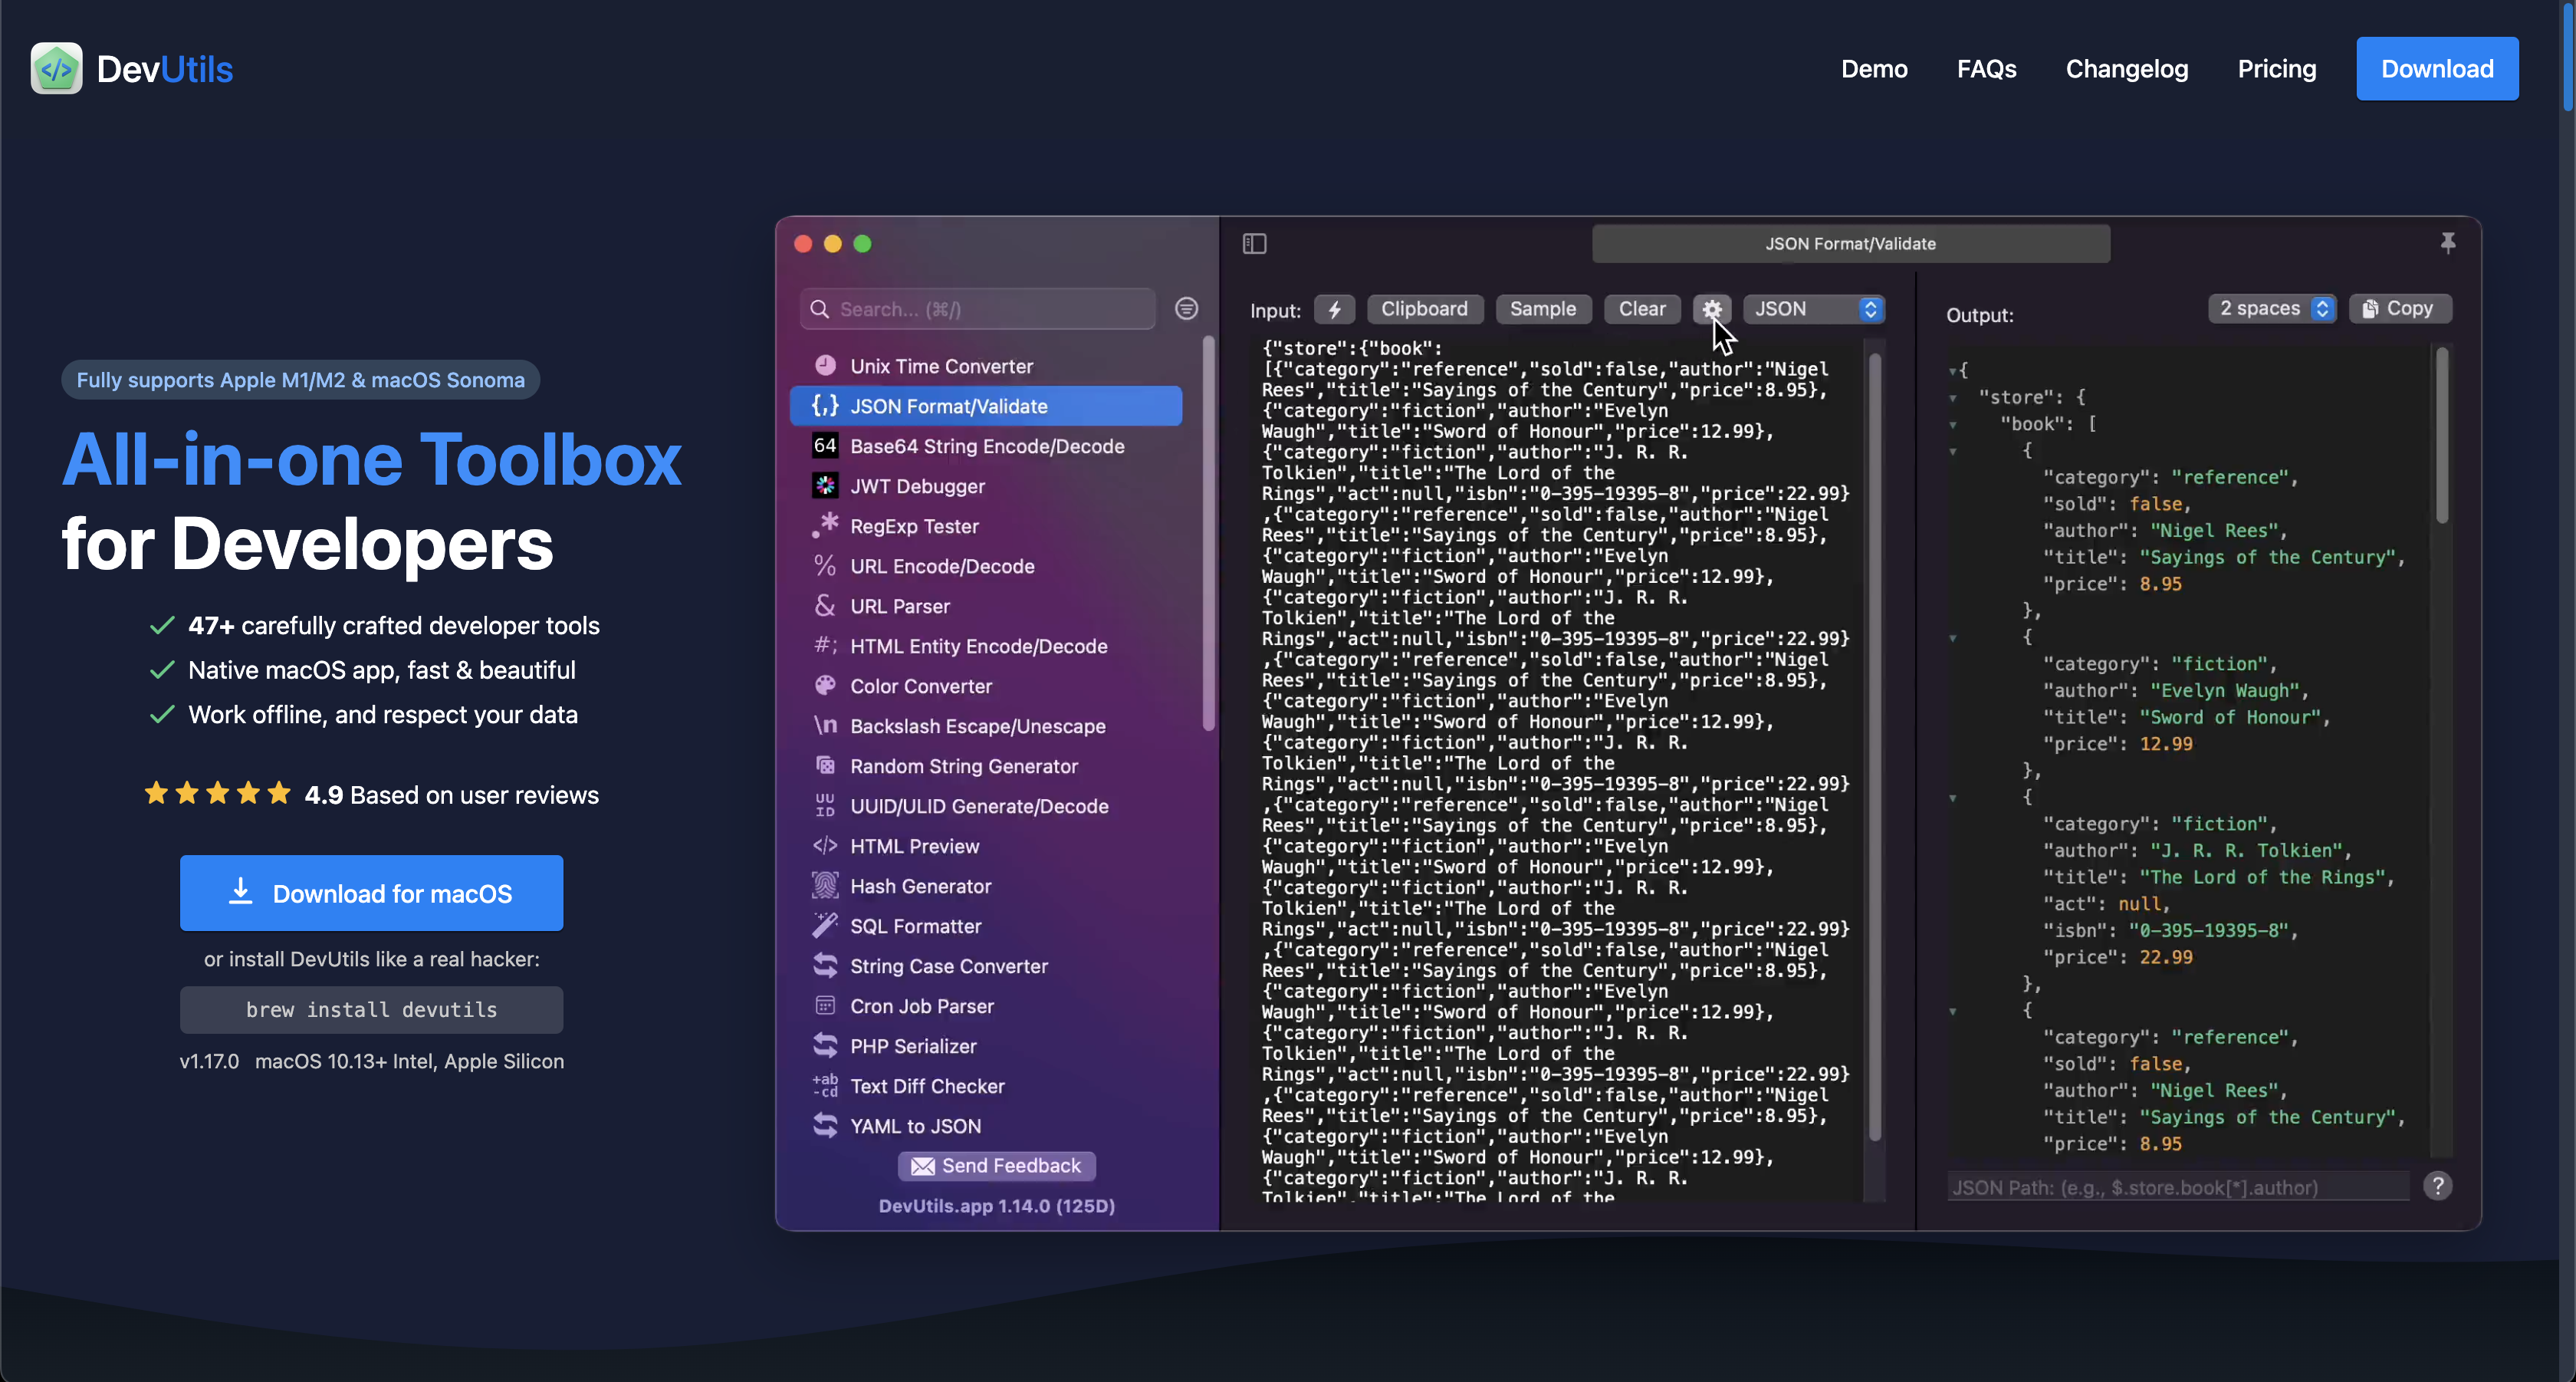Image resolution: width=2576 pixels, height=1382 pixels.
Task: Click the output pane scrollbar
Action: tap(2441, 435)
